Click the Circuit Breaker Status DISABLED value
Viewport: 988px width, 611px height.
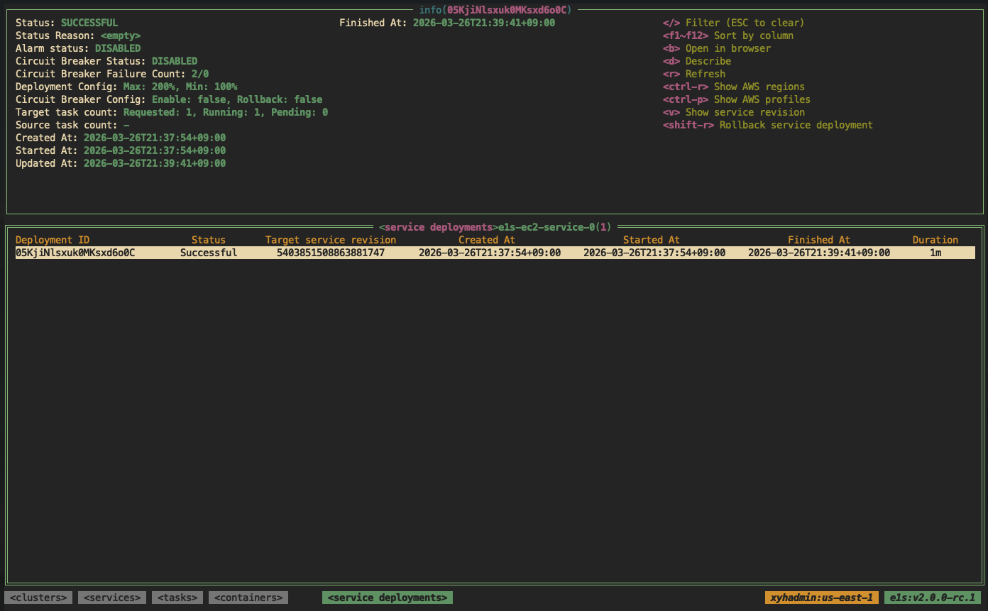click(175, 61)
